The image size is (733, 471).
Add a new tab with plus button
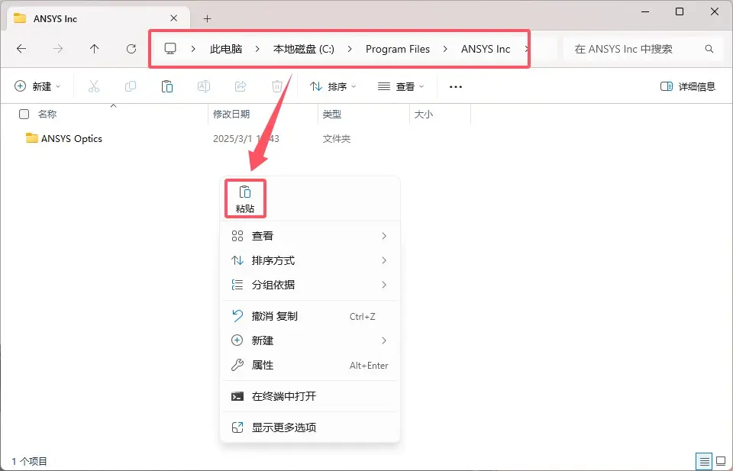tap(207, 18)
